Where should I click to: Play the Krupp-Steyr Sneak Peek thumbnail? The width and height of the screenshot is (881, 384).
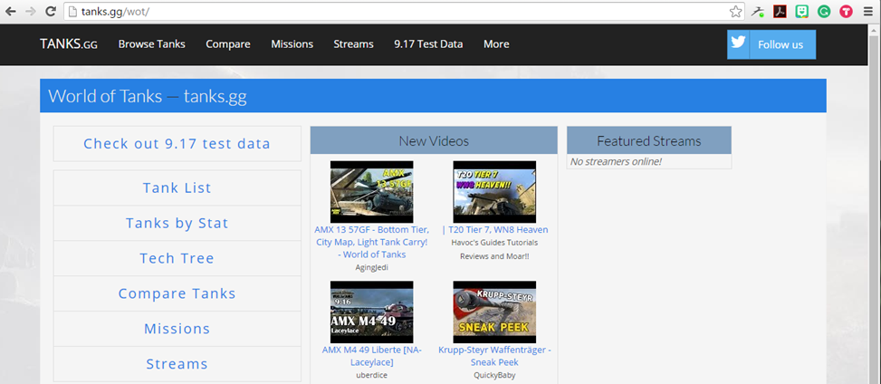click(x=494, y=312)
